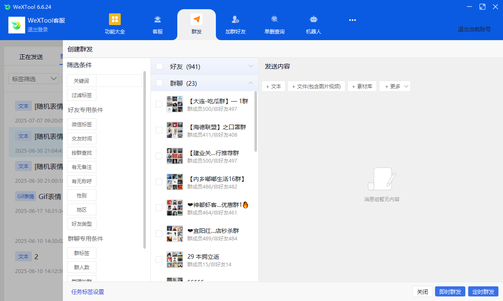Click the 关闭 button
The image size is (503, 301).
[x=423, y=292]
